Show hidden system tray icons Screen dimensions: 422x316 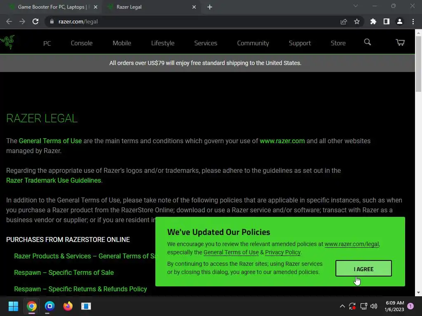[x=342, y=306]
